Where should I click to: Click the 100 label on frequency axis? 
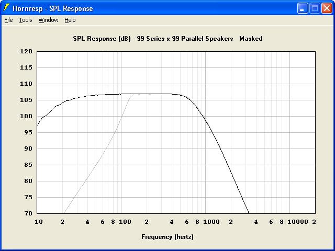point(125,222)
